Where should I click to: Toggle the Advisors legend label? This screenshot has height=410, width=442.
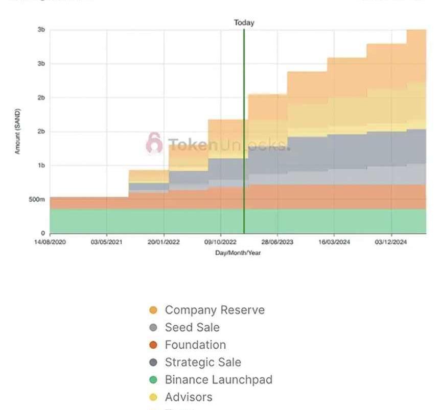tap(189, 397)
